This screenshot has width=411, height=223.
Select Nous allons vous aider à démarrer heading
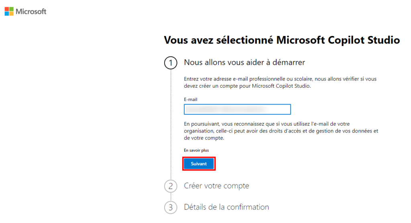pyautogui.click(x=244, y=62)
